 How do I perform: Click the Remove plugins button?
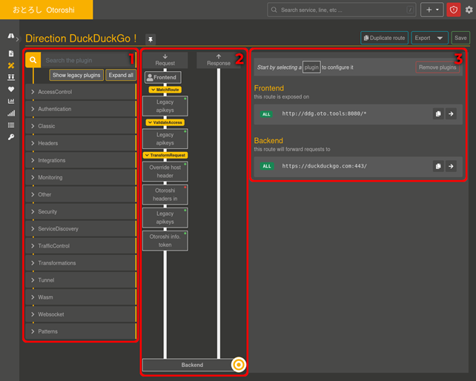tap(437, 67)
